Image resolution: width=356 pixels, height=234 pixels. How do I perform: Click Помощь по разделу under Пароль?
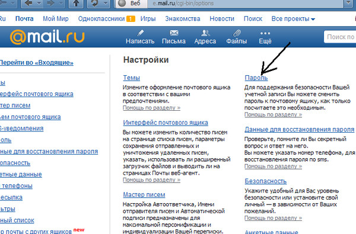point(273,114)
